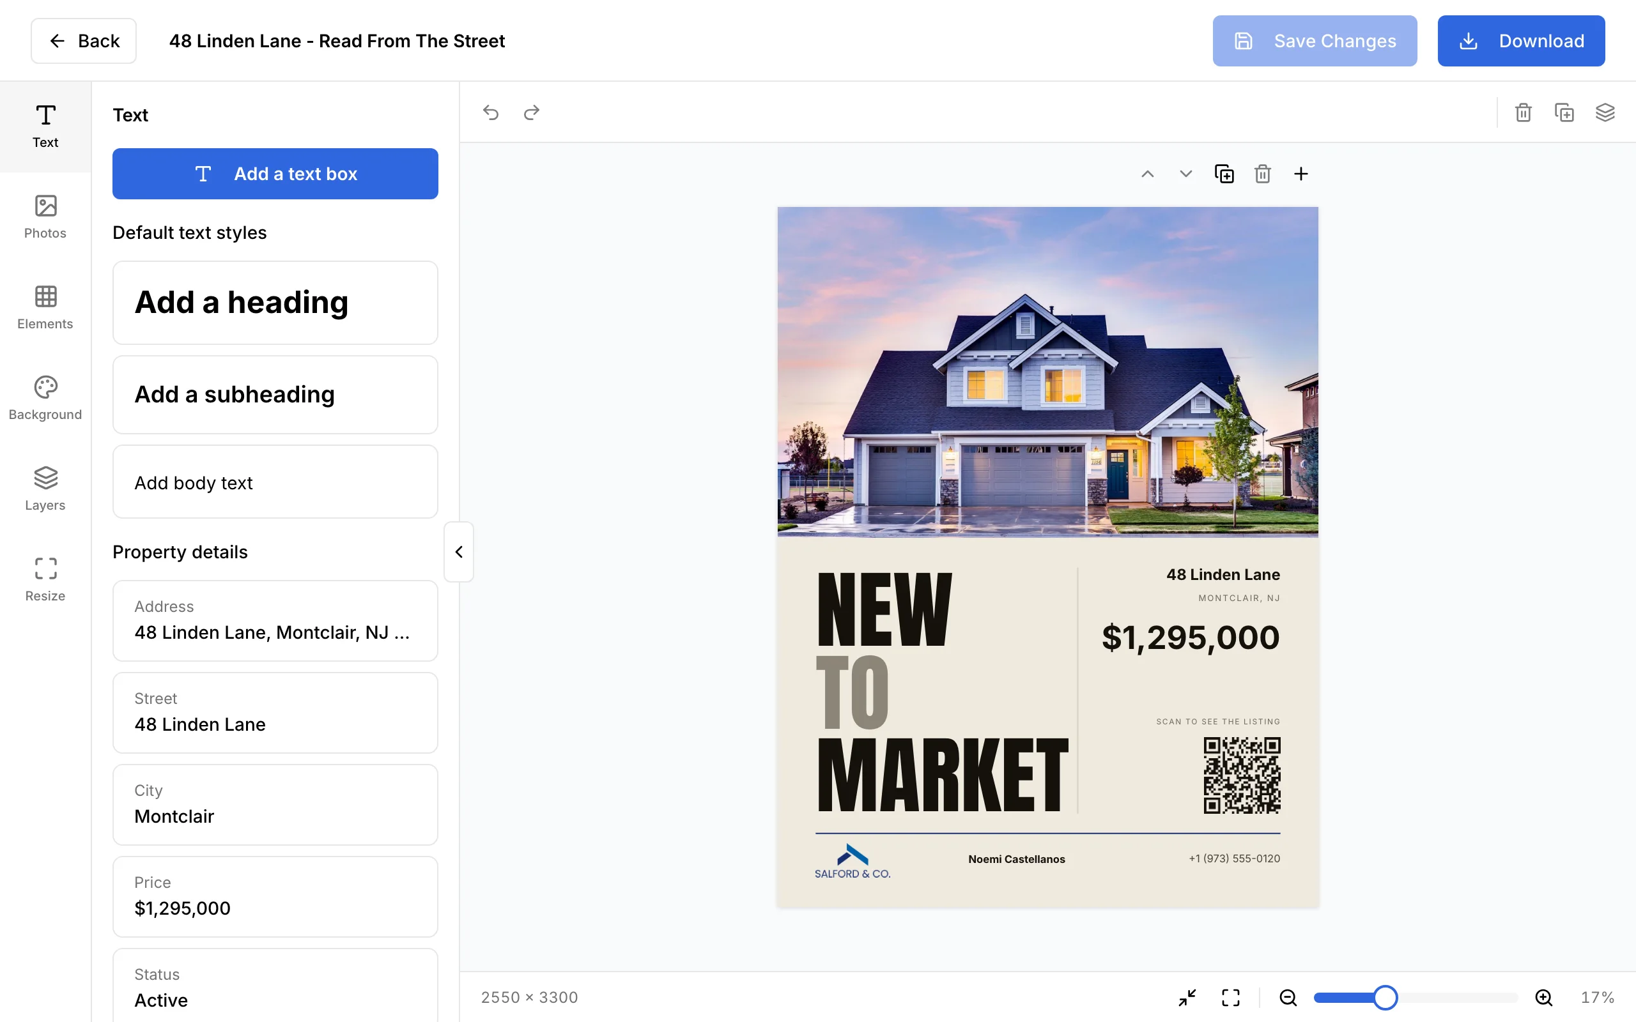
Task: Undo the last action
Action: tap(491, 112)
